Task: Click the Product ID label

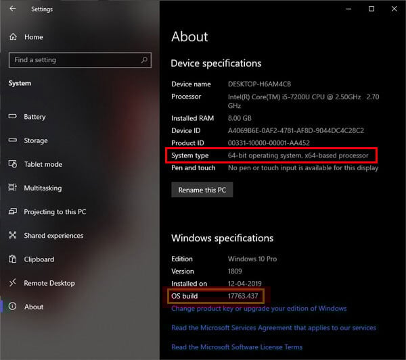Action: 187,143
